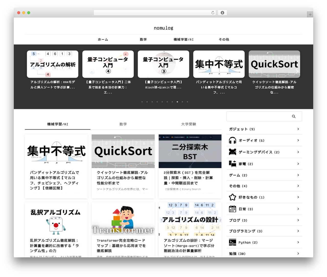This screenshot has width=327, height=277.
Task: Open a new browser tab with plus button
Action: (310, 15)
